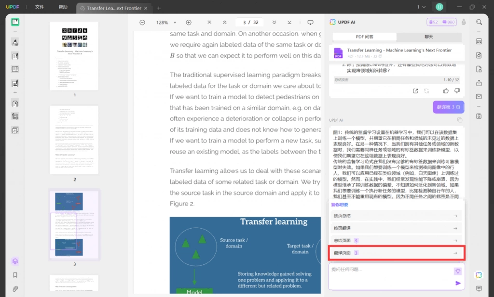
Task: Go to next page arrow icon
Action: tap(274, 22)
